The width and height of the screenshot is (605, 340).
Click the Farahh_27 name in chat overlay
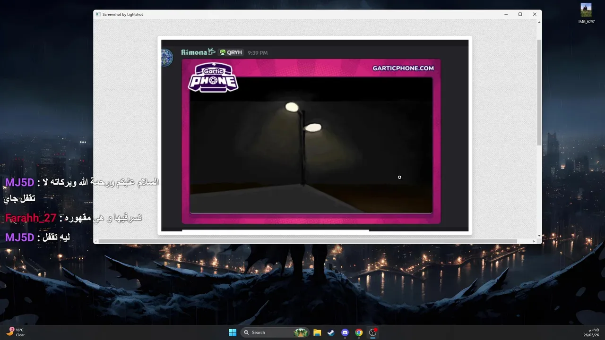(x=31, y=218)
